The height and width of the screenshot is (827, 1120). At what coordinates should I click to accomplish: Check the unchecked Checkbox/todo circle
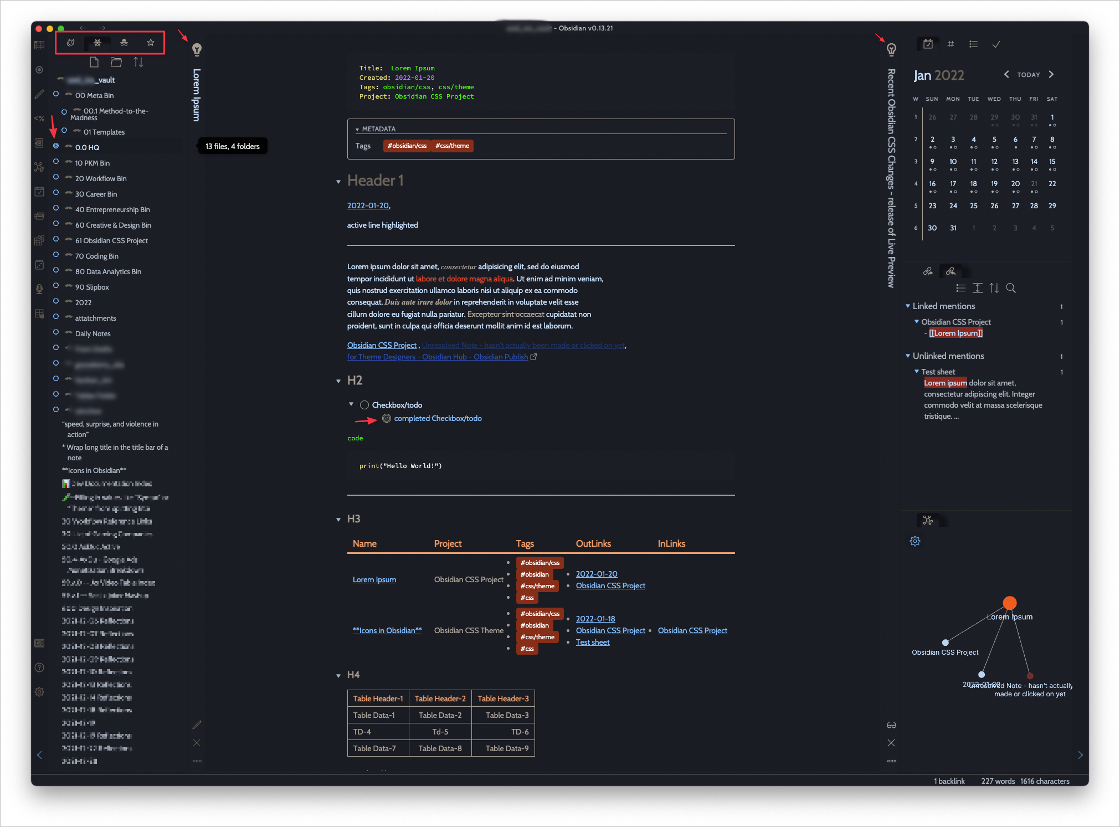coord(364,405)
